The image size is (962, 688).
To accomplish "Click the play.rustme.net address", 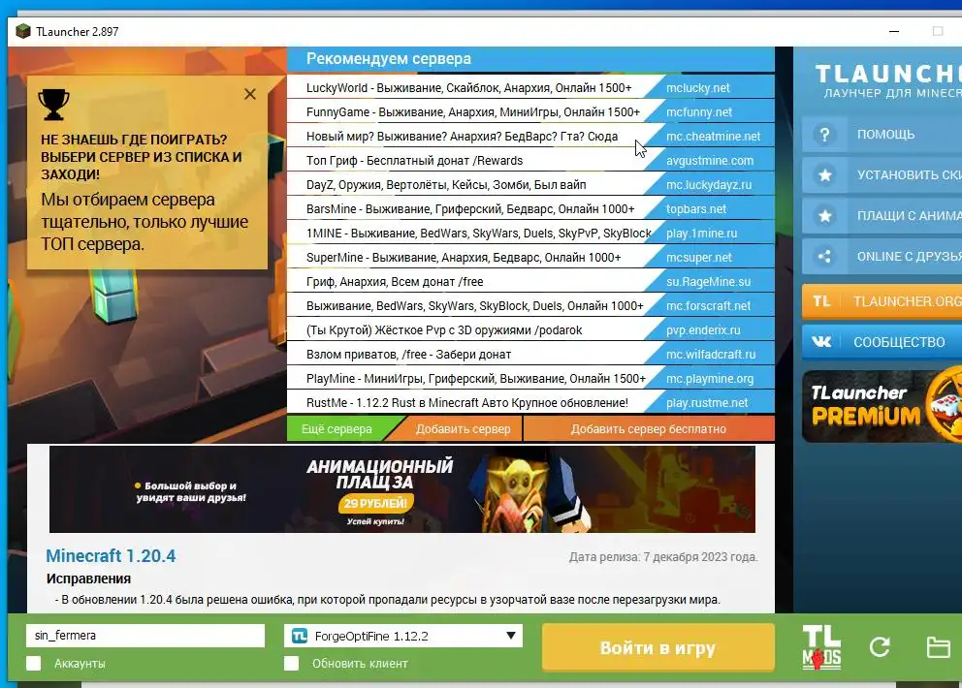I will click(x=707, y=403).
